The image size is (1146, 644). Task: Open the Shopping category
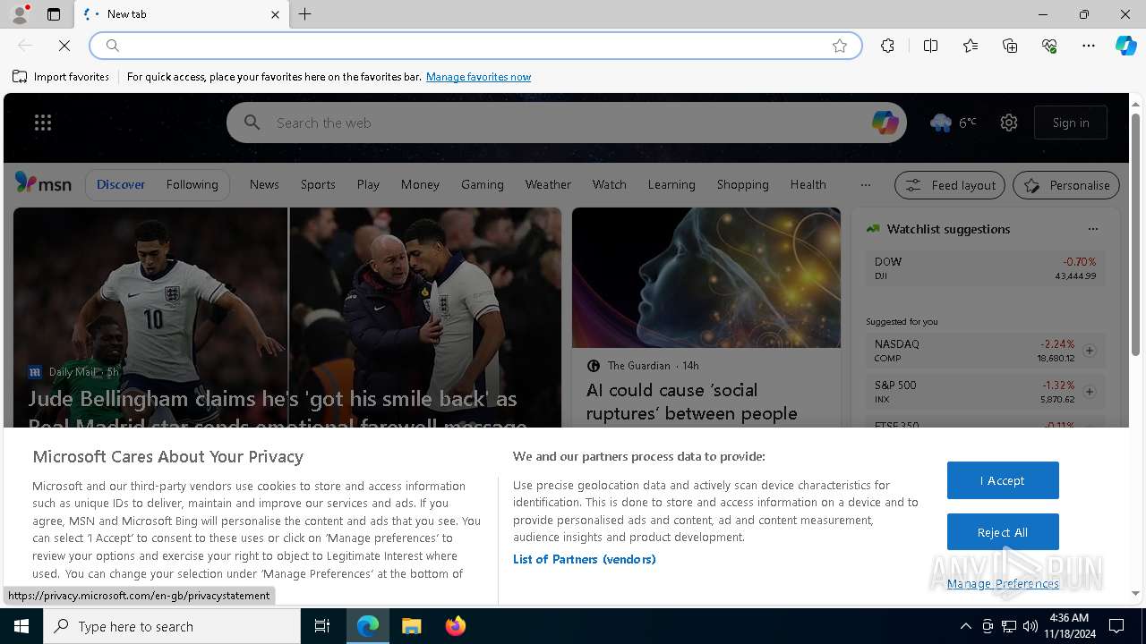click(x=743, y=184)
